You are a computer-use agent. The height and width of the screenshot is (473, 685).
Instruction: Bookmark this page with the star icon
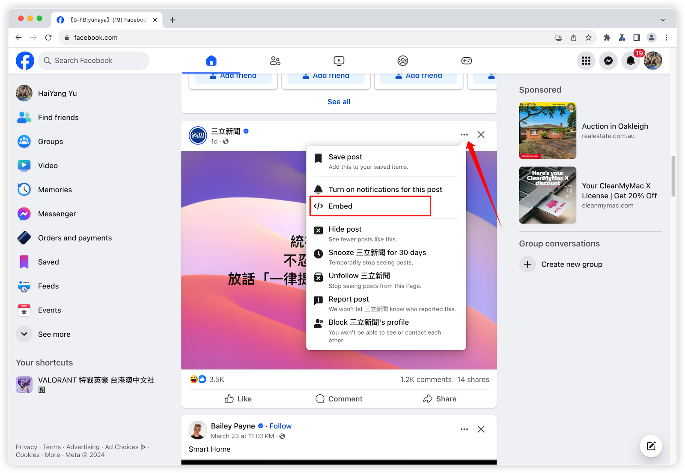588,38
